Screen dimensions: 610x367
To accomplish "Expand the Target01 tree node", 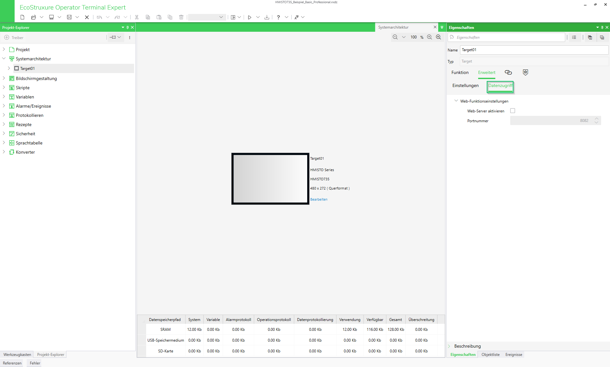I will pos(9,68).
